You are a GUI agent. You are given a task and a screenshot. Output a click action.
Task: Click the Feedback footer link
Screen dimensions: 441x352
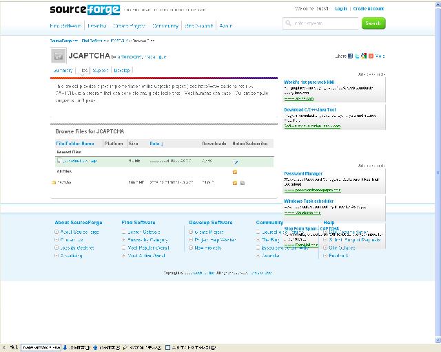(338, 256)
